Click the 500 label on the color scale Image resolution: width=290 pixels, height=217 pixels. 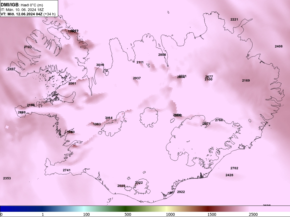click(x=128, y=214)
